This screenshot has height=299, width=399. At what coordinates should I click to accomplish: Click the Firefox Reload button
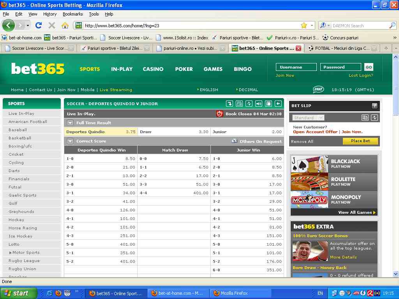39,25
